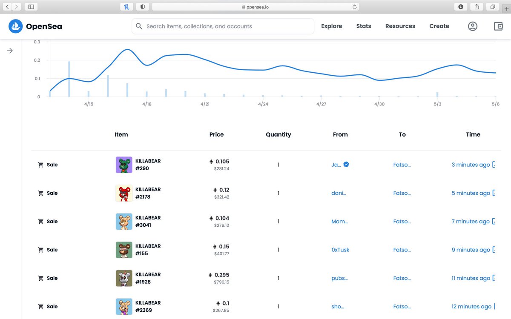Open buyer Fatso... in the #1928 row
Image resolution: width=511 pixels, height=319 pixels.
pos(402,278)
